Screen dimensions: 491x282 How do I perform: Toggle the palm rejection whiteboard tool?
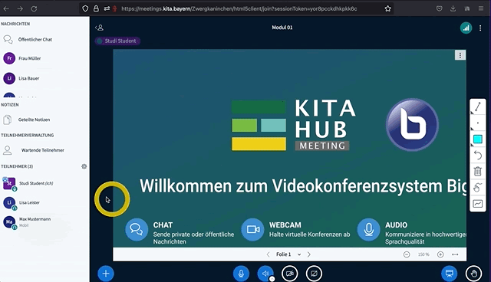(477, 188)
